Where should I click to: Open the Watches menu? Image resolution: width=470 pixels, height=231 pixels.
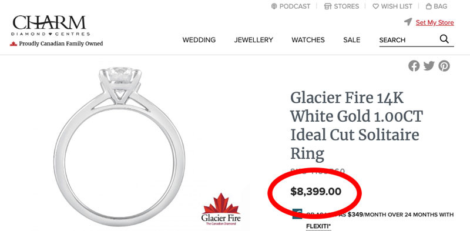click(x=308, y=40)
